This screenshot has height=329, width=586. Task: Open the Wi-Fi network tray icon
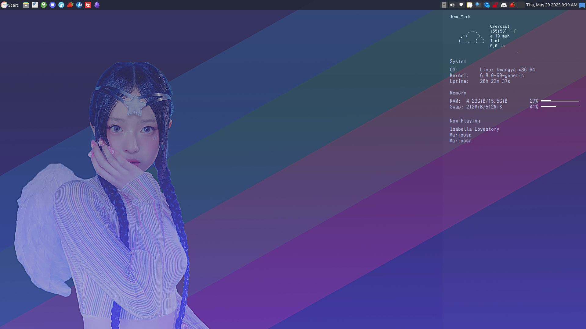[461, 5]
